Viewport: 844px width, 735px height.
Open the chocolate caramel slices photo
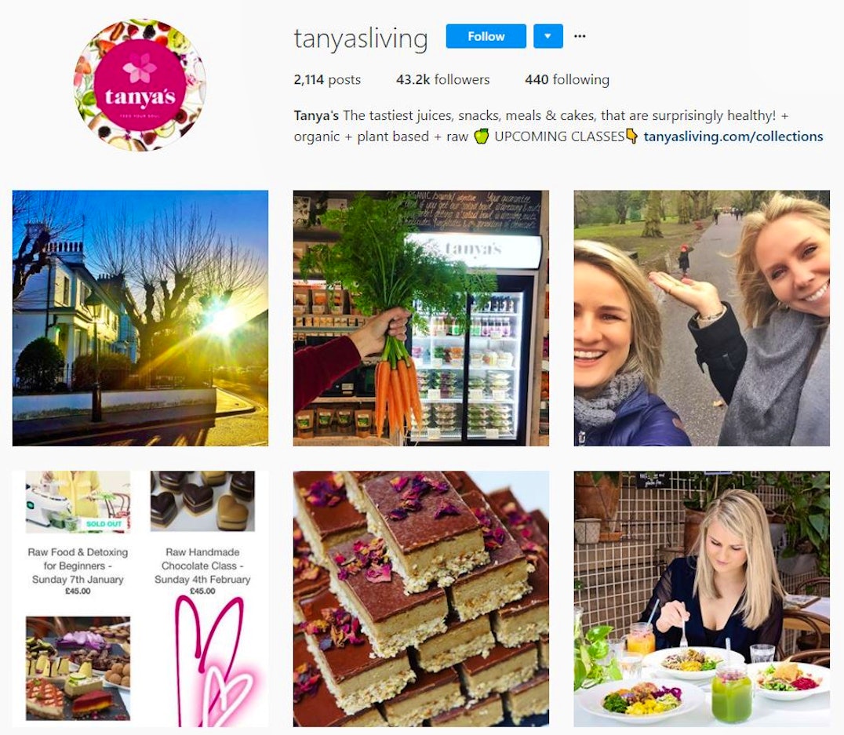tap(421, 599)
